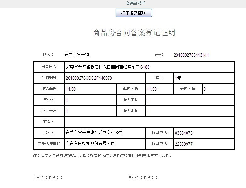Click the 联系地址 label cell
This screenshot has height=188, width=246.
click(131, 111)
